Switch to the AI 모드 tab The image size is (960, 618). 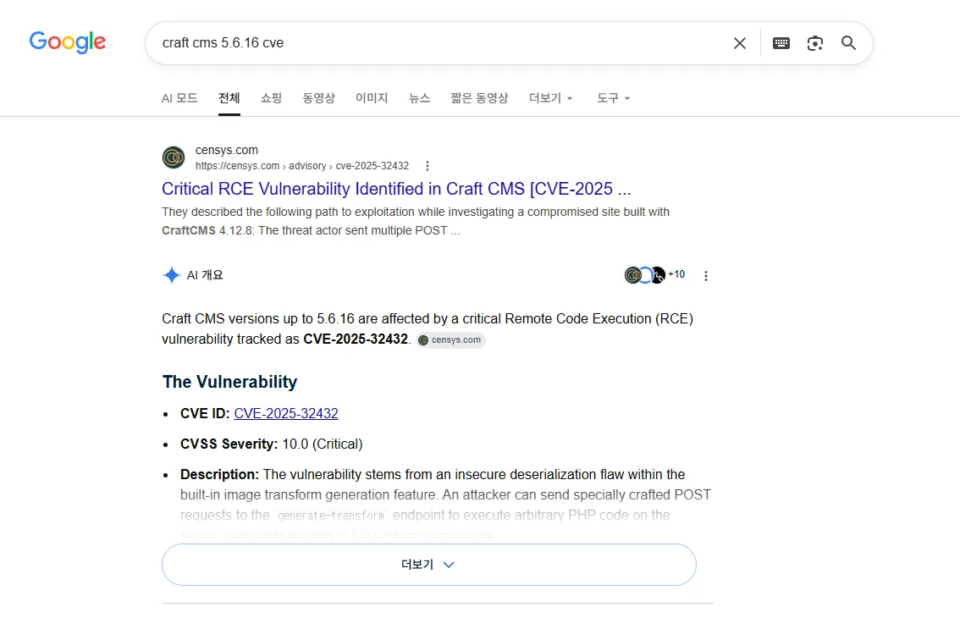[x=179, y=98]
